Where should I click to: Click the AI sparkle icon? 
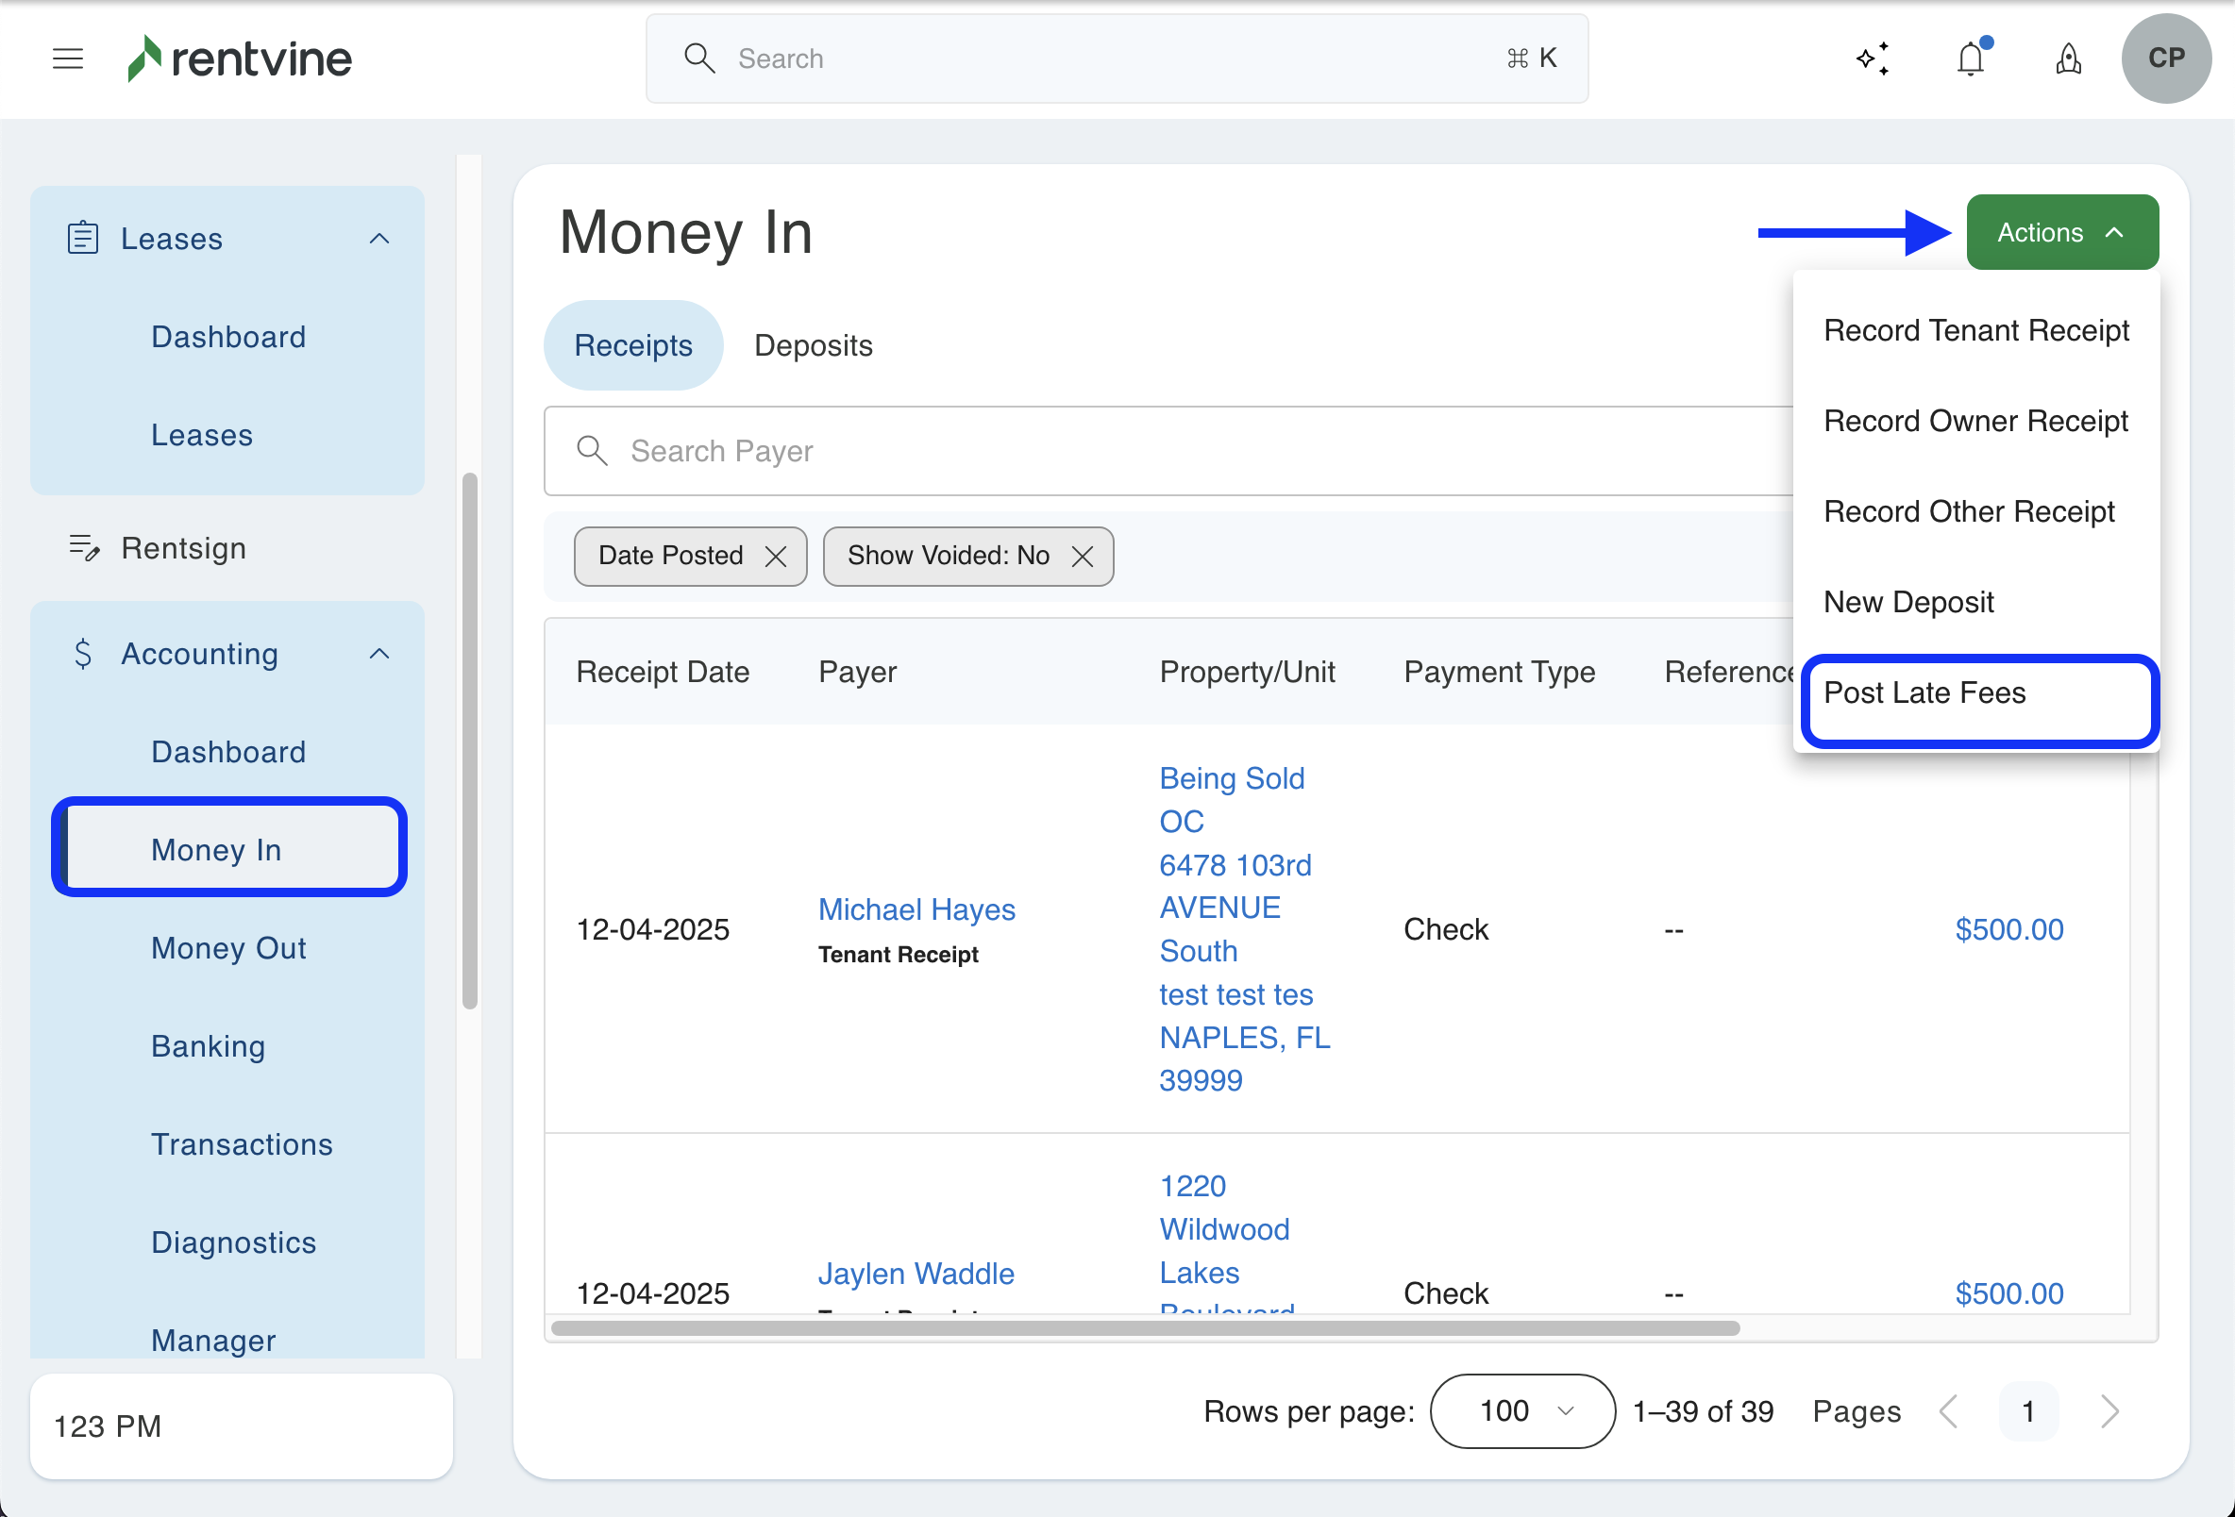point(1872,58)
